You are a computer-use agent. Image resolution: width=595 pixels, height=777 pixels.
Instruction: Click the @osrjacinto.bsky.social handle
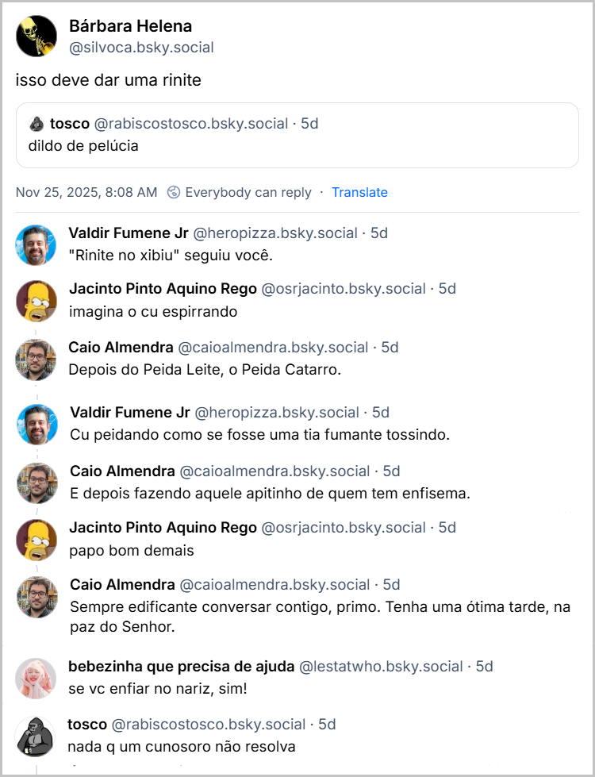(x=347, y=288)
